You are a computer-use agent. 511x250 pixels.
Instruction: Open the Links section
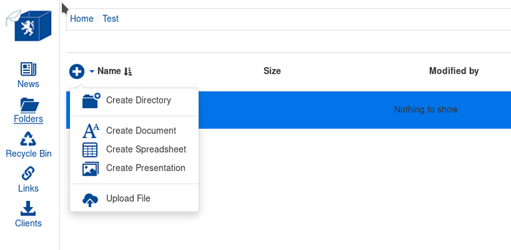point(29,180)
